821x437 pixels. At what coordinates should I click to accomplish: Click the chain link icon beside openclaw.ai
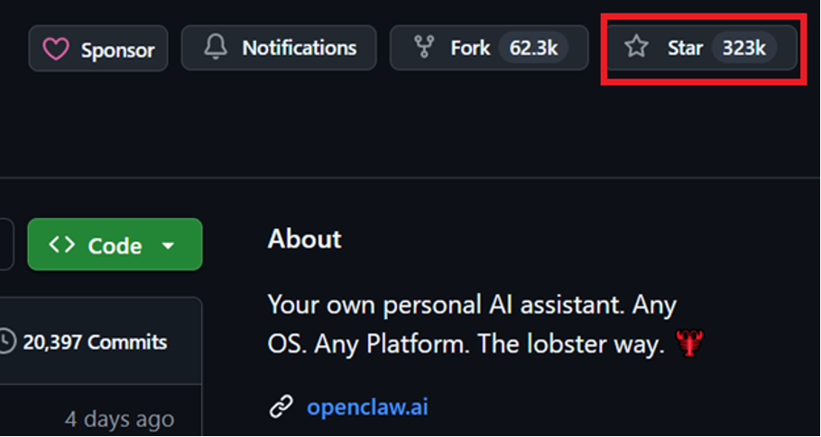point(281,407)
